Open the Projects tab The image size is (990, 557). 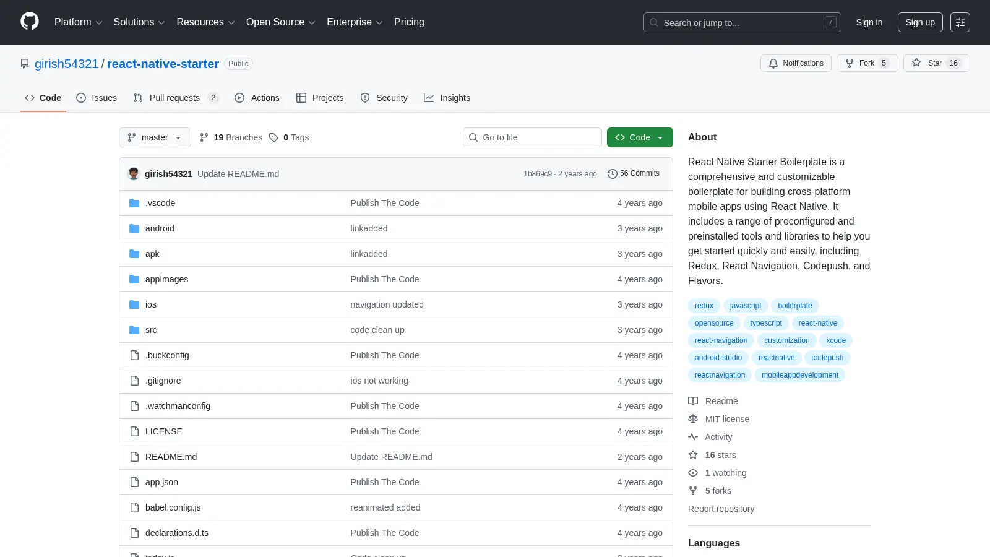point(320,98)
